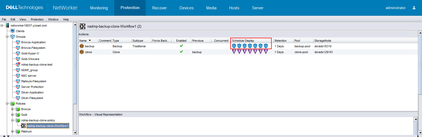Select the Gold-Vmware group icon
Image resolution: width=422 pixels, height=137 pixels.
point(18,59)
